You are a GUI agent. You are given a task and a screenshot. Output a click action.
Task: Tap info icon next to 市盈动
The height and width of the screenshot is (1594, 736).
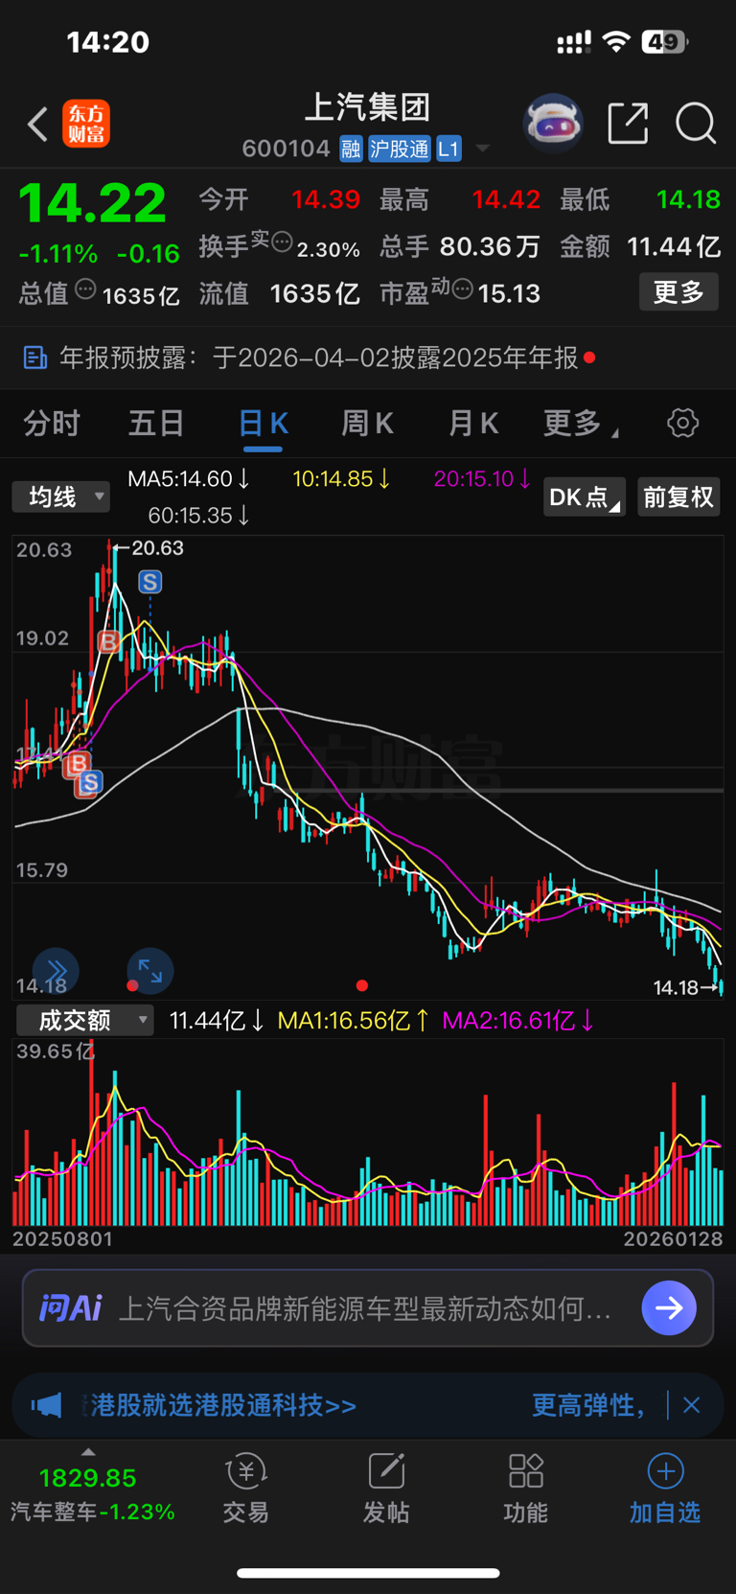tap(462, 289)
